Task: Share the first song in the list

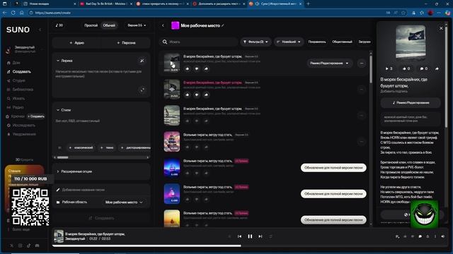Action: point(206,69)
